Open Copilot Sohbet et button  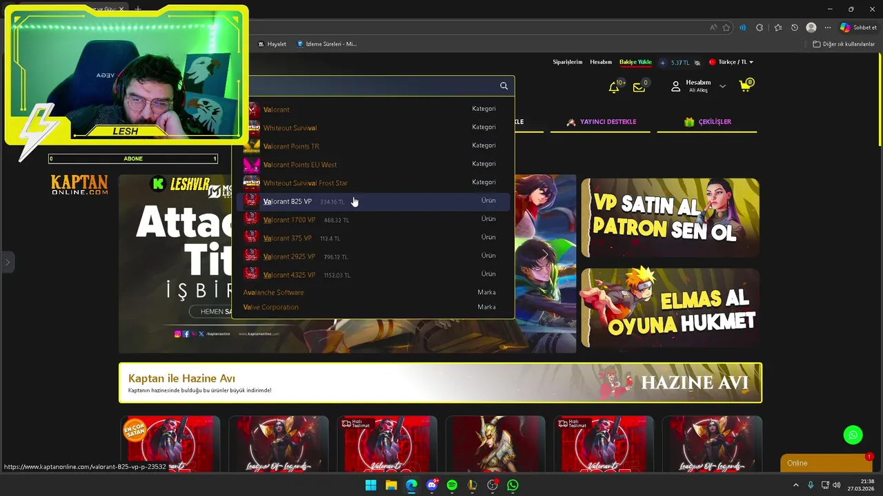click(x=858, y=28)
